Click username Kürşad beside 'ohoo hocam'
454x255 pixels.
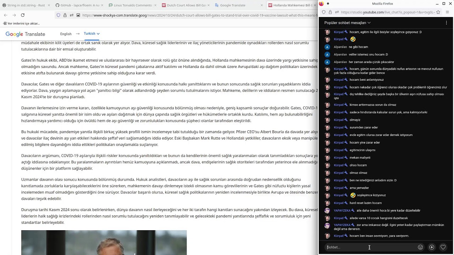tap(338, 165)
